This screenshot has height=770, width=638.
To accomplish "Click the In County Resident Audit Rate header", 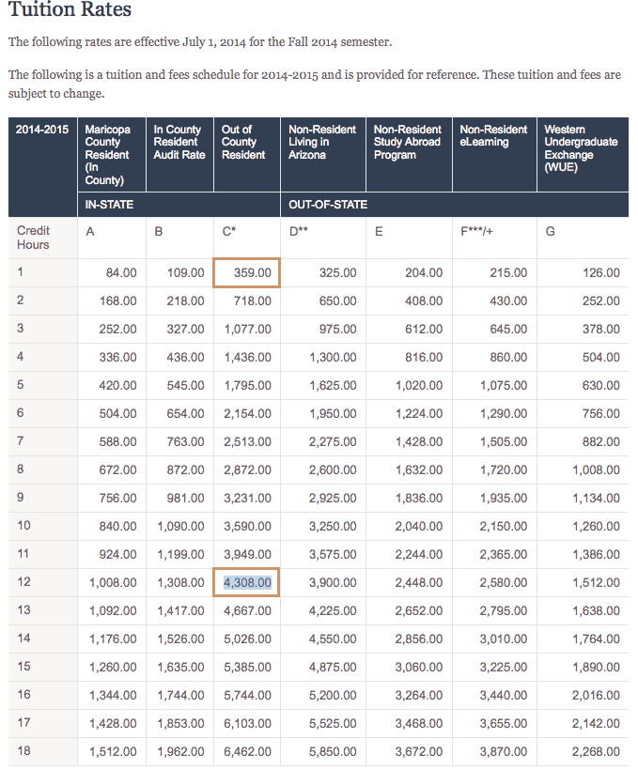I will [x=179, y=154].
